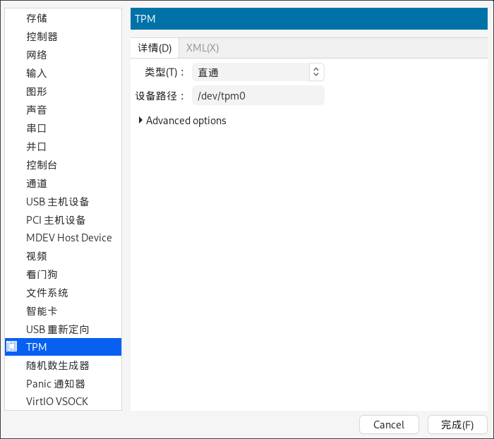Click the TPM chip icon in sidebar
Screen dimensions: 494x439
coord(11,347)
